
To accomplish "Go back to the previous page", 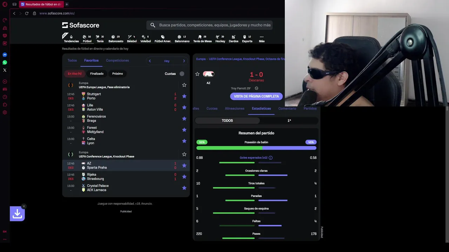I will pos(14,13).
